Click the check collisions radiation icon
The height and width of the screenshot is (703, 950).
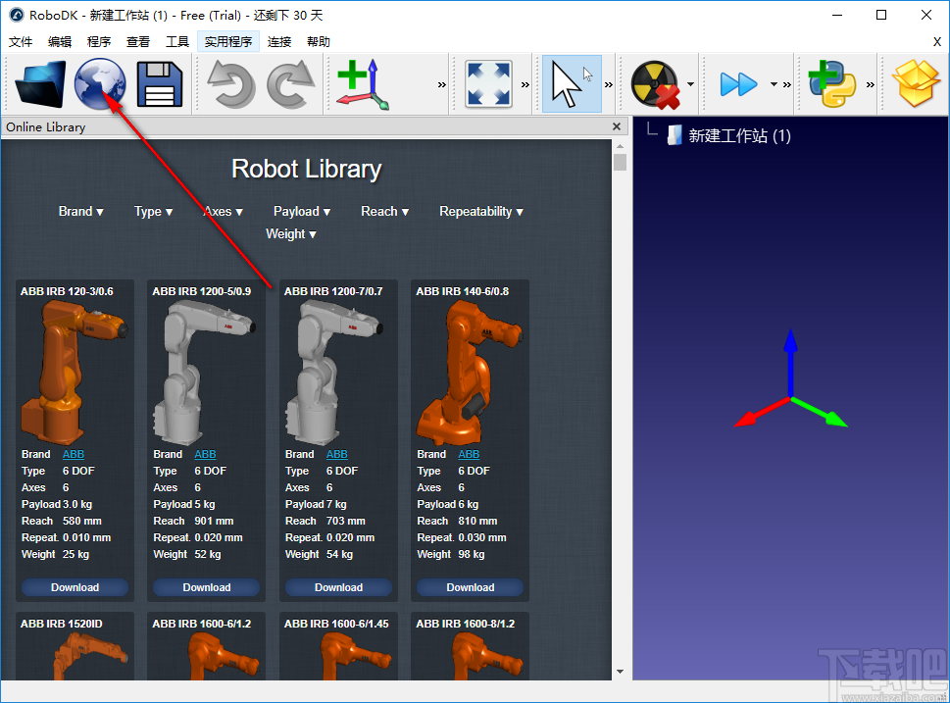[x=655, y=83]
